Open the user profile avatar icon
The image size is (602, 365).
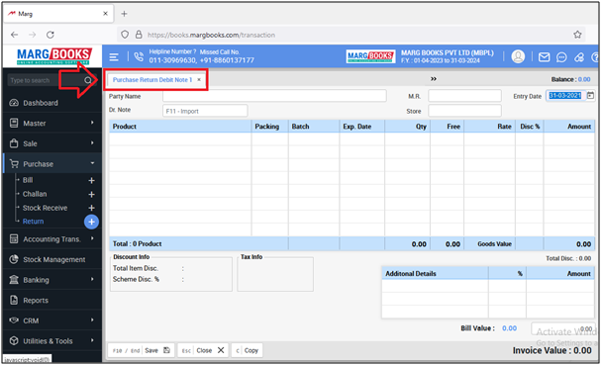(x=518, y=56)
